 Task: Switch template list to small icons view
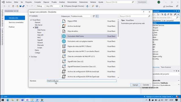94,16
